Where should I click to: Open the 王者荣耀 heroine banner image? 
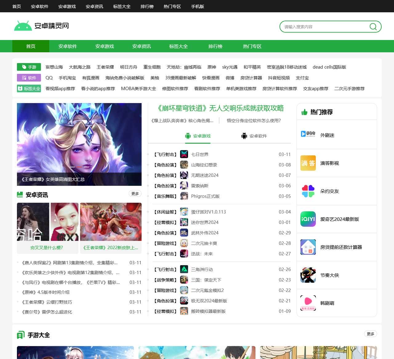coord(79,144)
